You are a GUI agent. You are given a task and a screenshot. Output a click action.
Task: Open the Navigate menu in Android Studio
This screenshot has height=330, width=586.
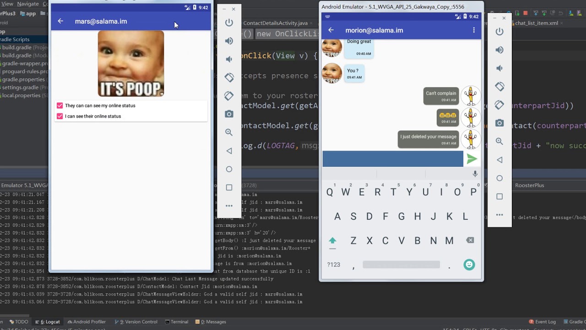click(27, 4)
